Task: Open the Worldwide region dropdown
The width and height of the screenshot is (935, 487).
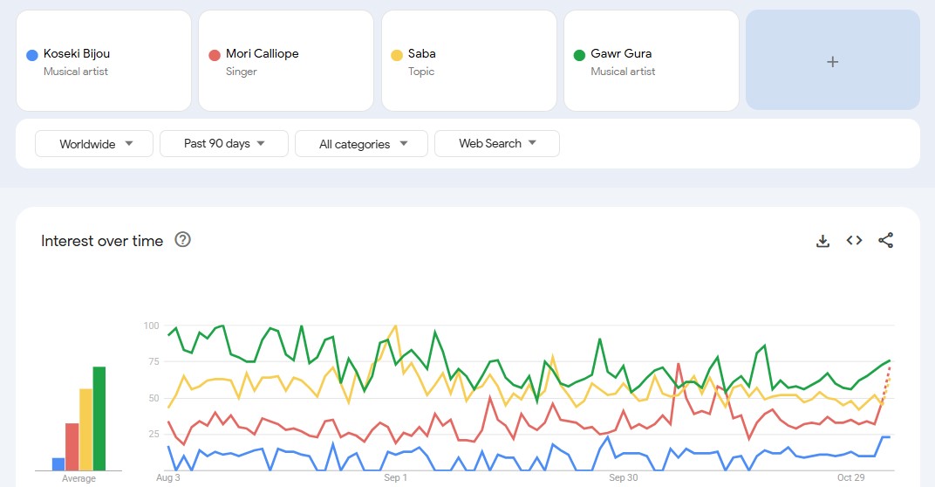Action: [x=94, y=144]
